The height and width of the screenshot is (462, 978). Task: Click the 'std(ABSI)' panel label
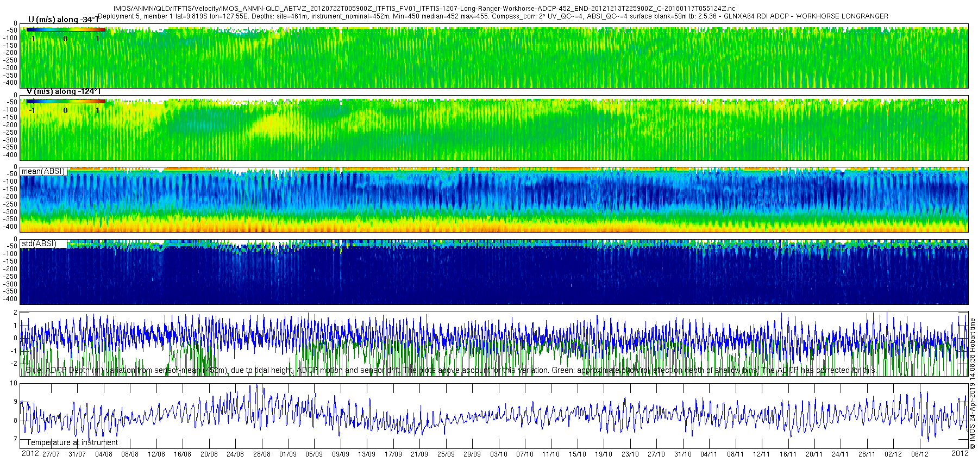tap(39, 244)
